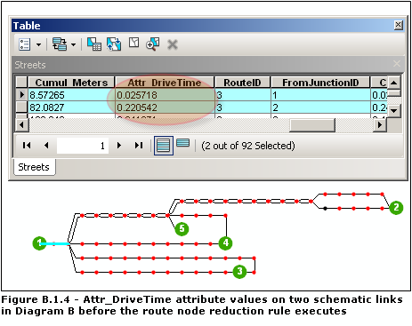Close the Table window
The height and width of the screenshot is (326, 412).
[399, 25]
